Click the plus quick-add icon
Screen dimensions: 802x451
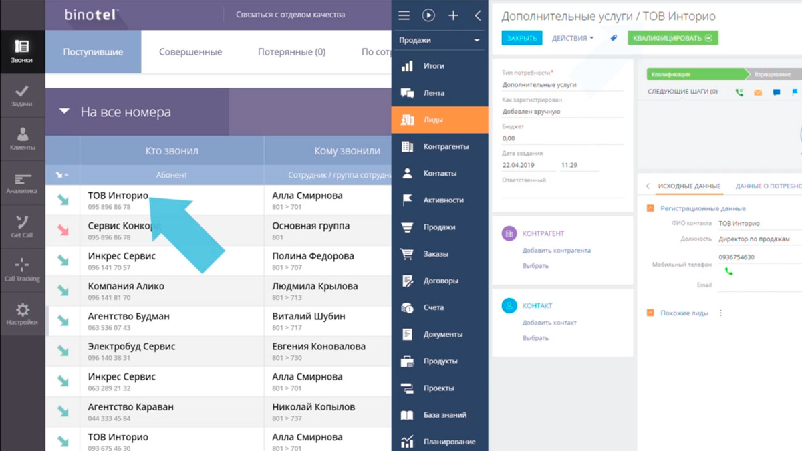pos(453,15)
